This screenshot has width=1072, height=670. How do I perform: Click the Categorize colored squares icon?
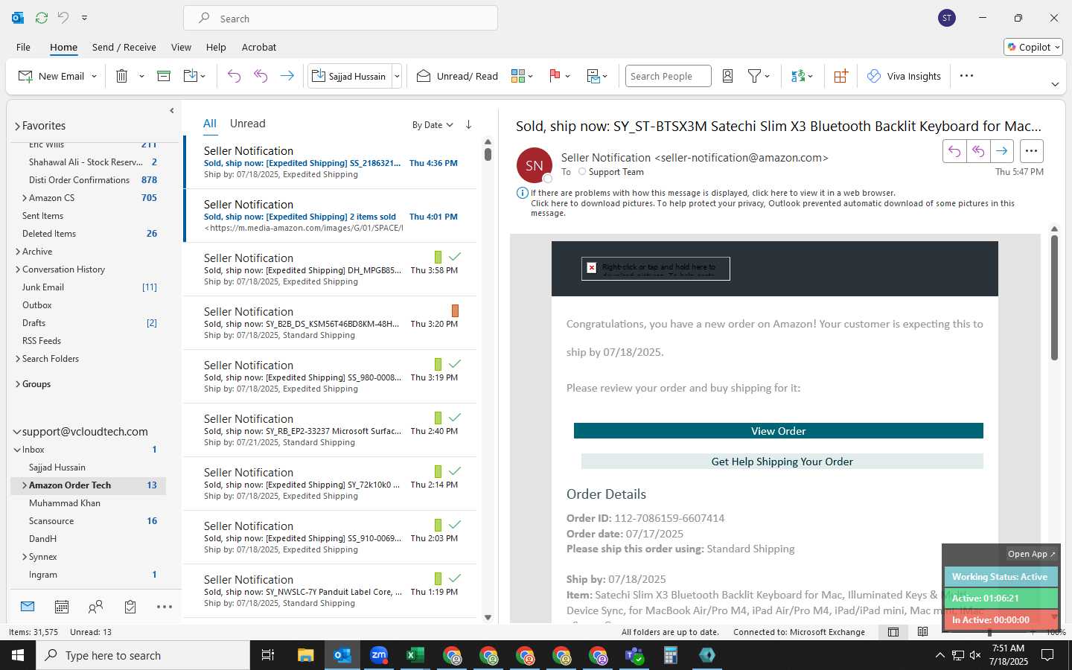(518, 76)
